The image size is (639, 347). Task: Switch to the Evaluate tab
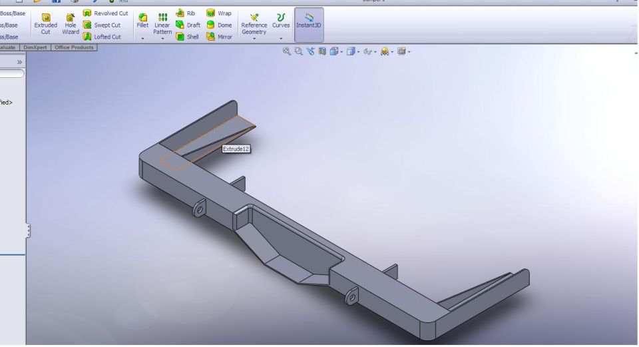[9, 48]
